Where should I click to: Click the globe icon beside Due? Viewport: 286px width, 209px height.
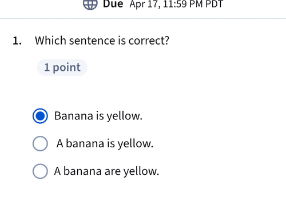pos(90,4)
